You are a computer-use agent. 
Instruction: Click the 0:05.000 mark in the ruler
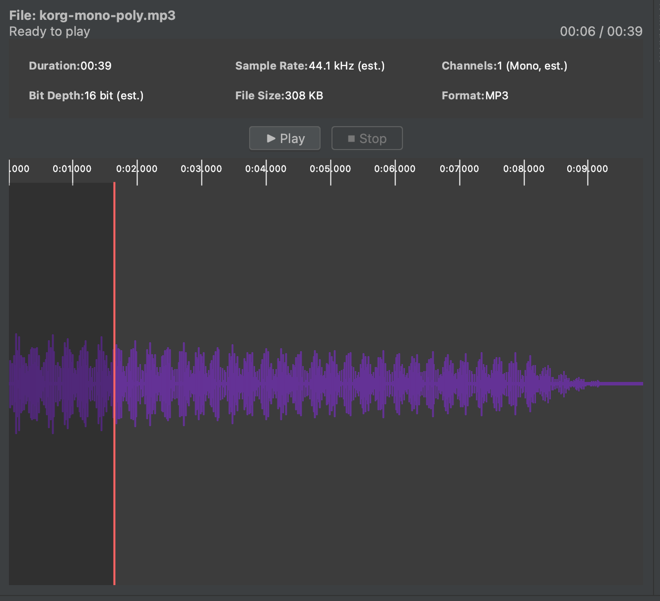tap(330, 169)
